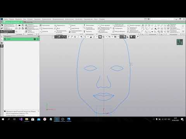Select the Масштабировать tool
Screen dimensions: 186x139
[x=119, y=32]
